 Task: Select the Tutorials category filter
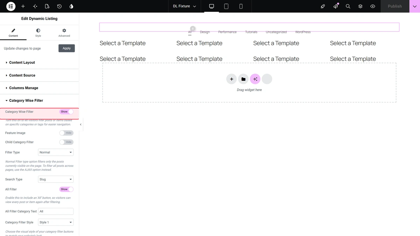[x=251, y=32]
